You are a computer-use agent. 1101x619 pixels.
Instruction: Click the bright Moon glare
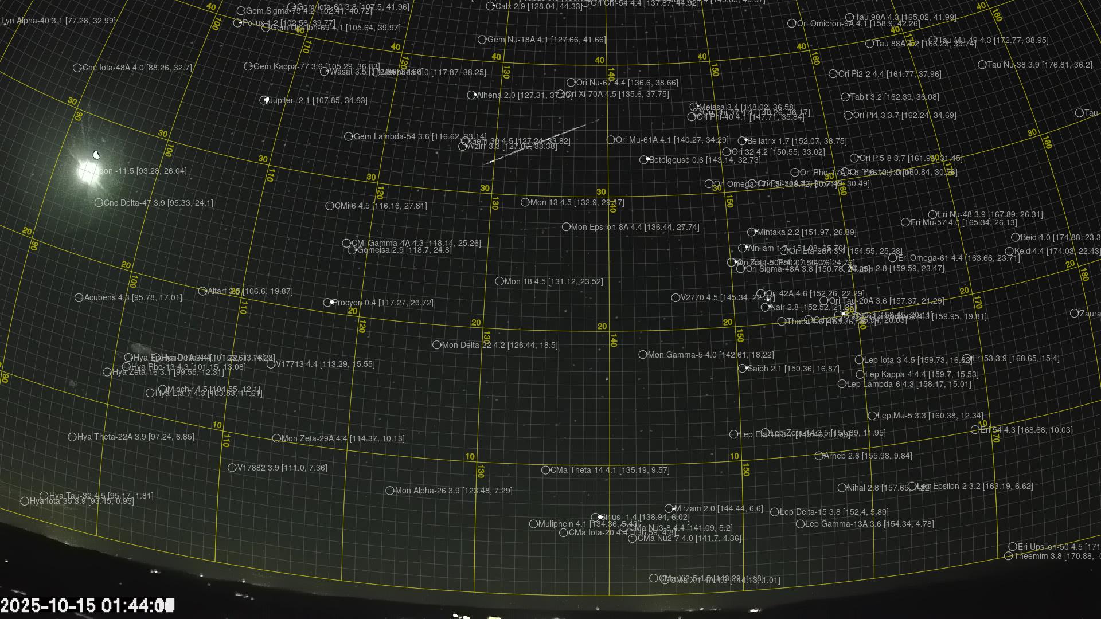pos(87,171)
